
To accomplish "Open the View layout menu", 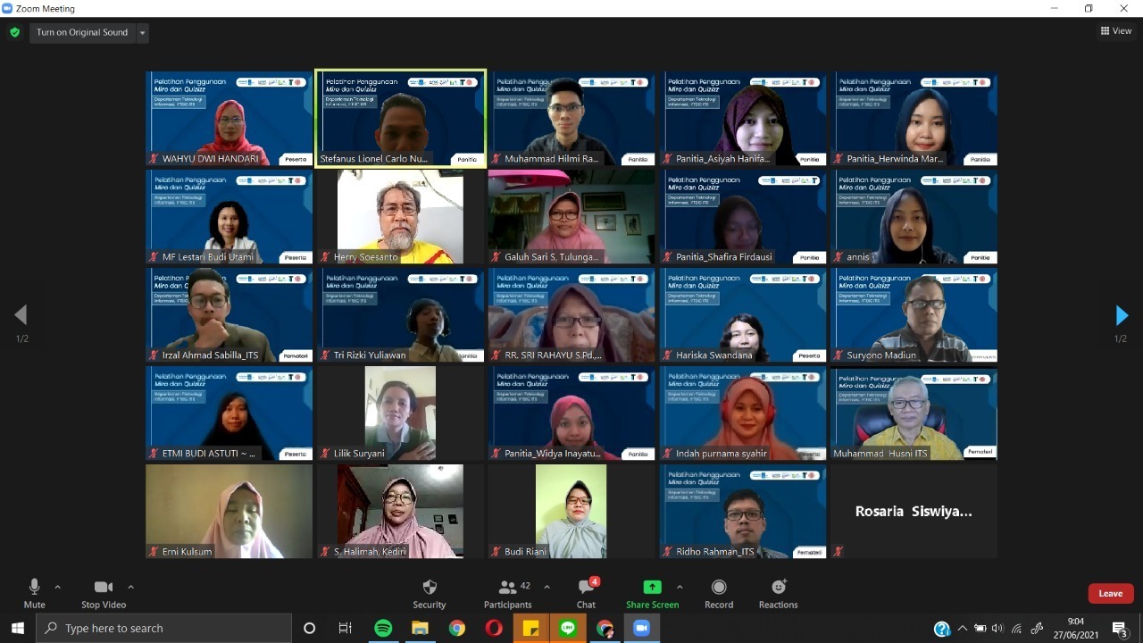I will click(x=1116, y=31).
